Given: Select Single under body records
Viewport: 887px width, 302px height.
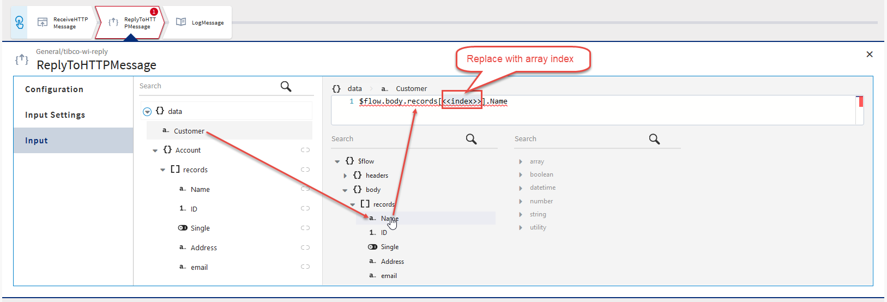Looking at the screenshot, I should click(390, 247).
